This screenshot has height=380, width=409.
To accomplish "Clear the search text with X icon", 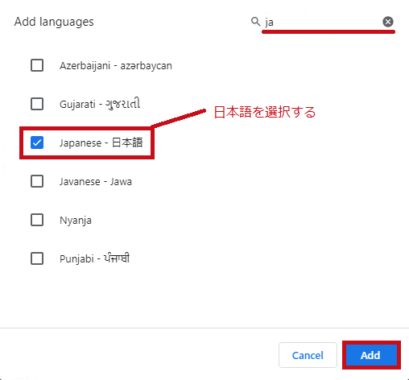I will (388, 22).
